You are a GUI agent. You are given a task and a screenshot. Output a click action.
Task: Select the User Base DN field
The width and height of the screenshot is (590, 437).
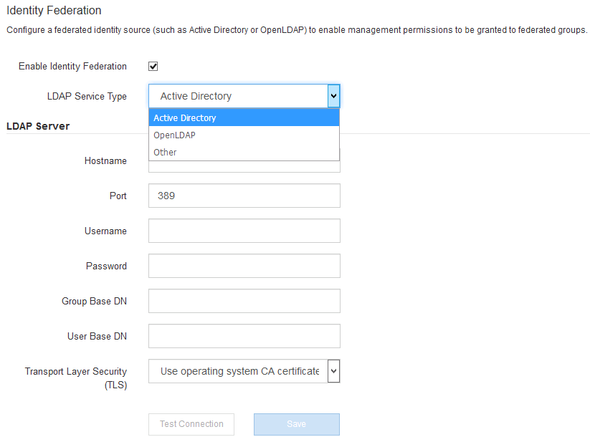point(244,336)
